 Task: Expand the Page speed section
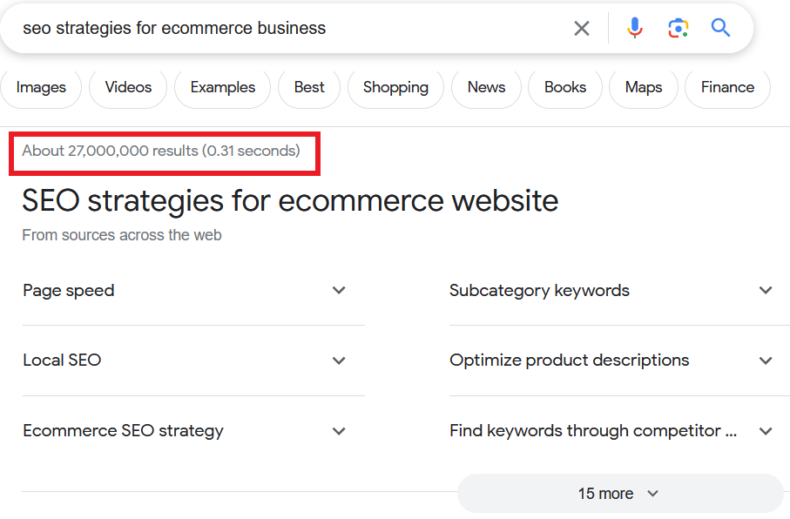tap(339, 291)
